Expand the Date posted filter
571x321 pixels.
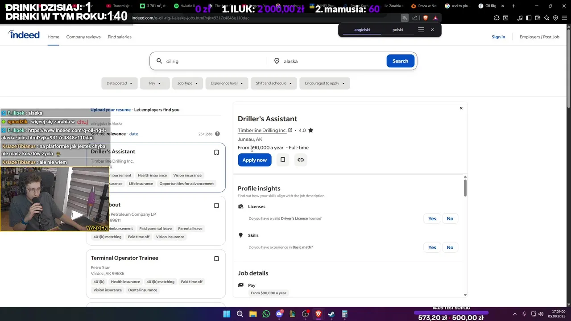pyautogui.click(x=120, y=83)
